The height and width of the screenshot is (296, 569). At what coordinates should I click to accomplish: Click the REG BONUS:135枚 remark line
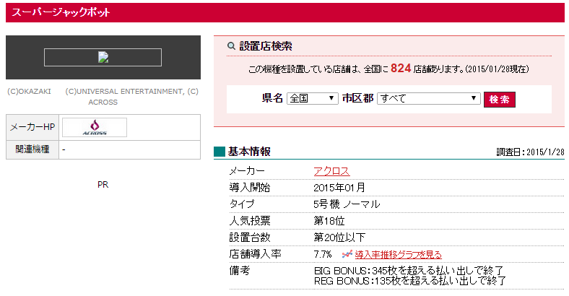click(409, 281)
